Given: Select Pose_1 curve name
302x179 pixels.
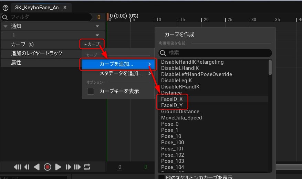Looking at the screenshot, I should [169, 130].
